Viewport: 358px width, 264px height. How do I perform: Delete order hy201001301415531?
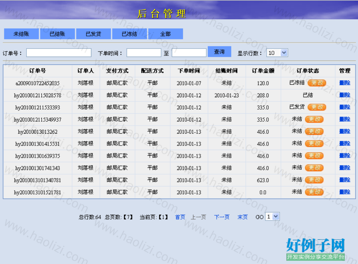[x=345, y=144]
